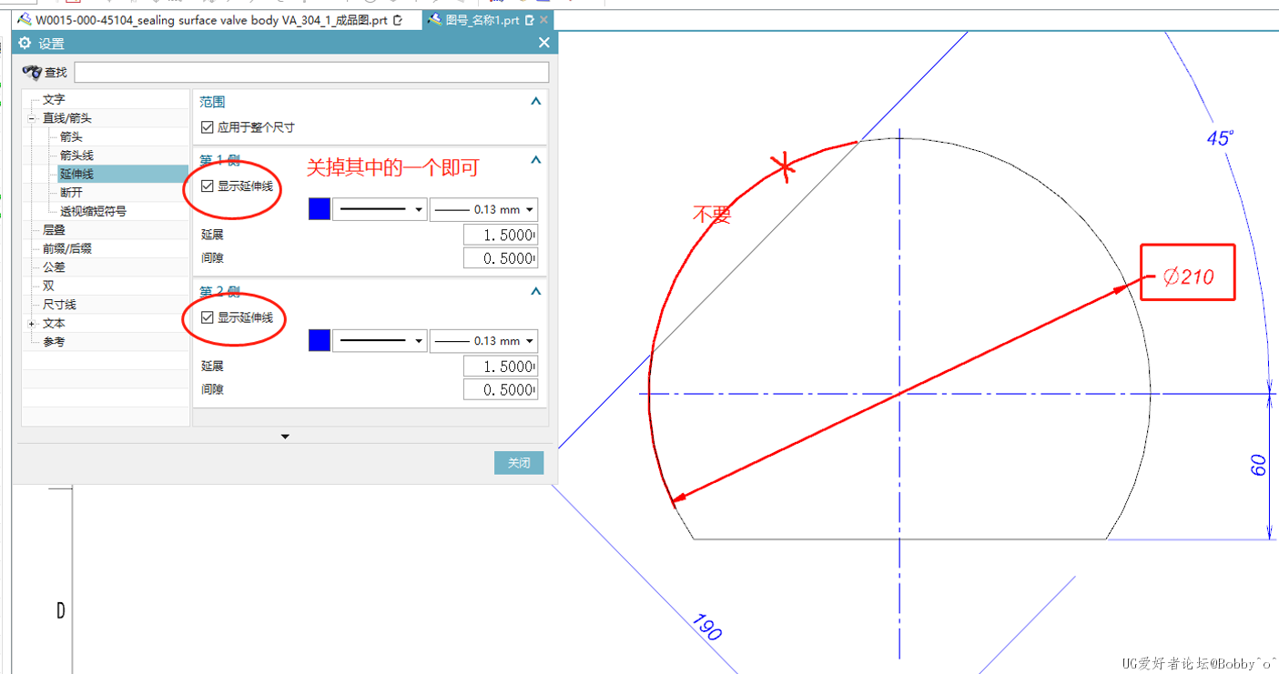Click the 延展 value field under 第 2 侧
1279x674 pixels.
pos(500,366)
